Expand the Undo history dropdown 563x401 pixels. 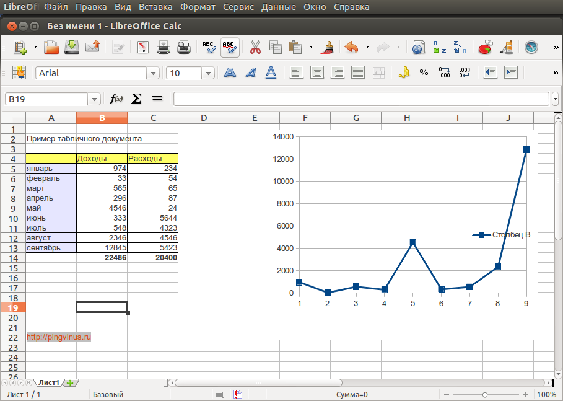pyautogui.click(x=367, y=47)
